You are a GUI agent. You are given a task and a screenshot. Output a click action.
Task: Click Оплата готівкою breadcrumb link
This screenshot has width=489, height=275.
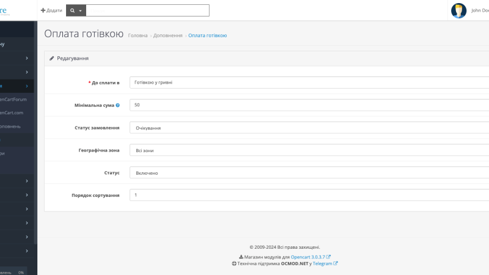click(207, 35)
